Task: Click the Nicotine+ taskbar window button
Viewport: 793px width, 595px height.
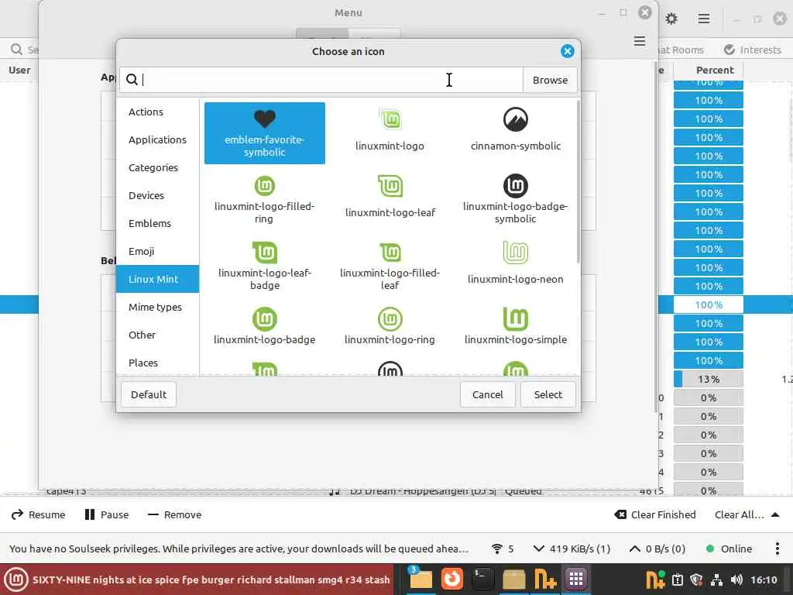Action: (545, 579)
